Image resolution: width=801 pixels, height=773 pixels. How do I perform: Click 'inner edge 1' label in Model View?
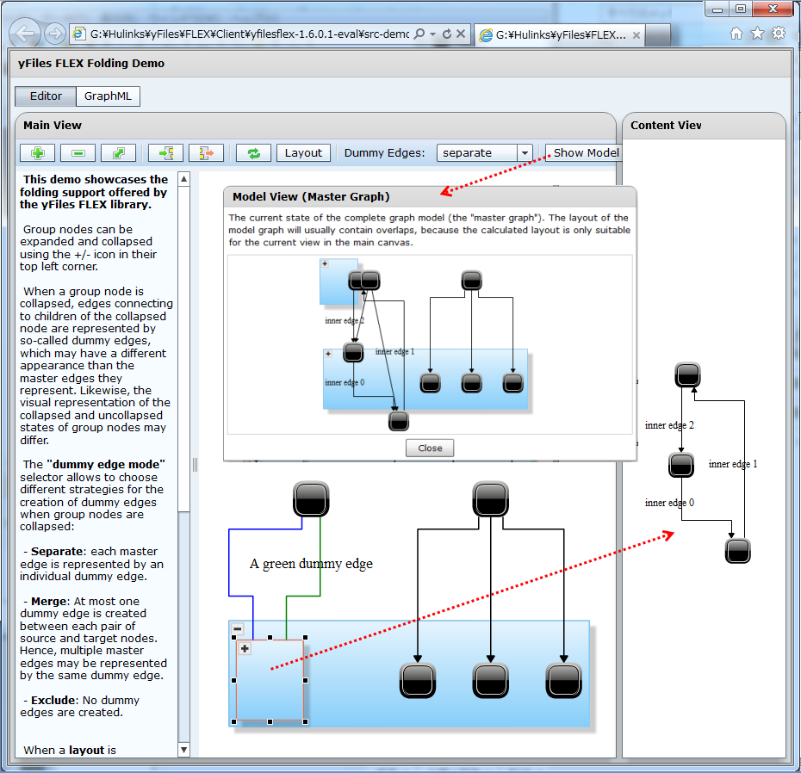(x=394, y=352)
